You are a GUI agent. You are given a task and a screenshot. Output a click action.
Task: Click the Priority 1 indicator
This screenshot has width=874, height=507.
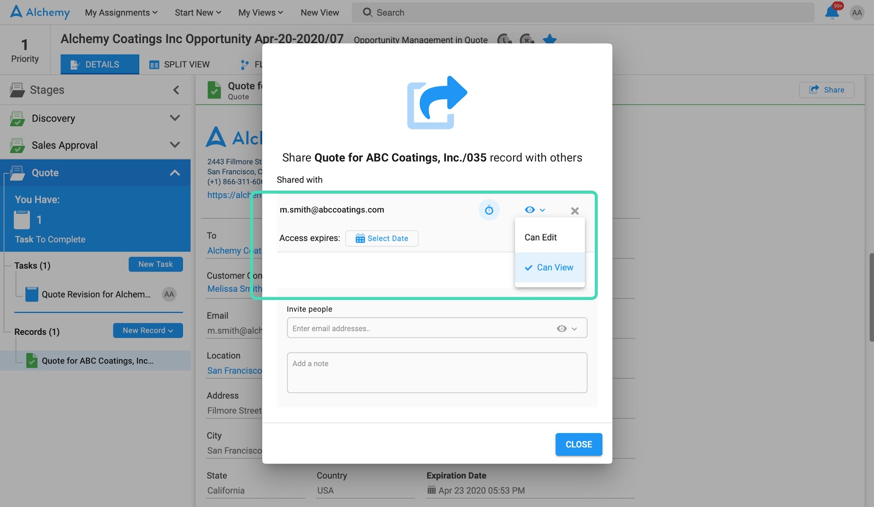click(25, 50)
